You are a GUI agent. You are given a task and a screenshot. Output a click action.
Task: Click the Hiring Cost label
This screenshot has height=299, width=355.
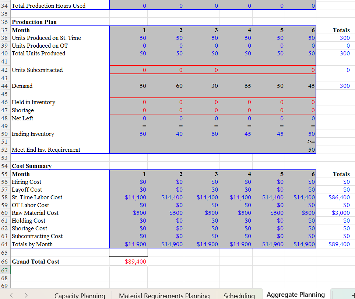[x=27, y=182]
